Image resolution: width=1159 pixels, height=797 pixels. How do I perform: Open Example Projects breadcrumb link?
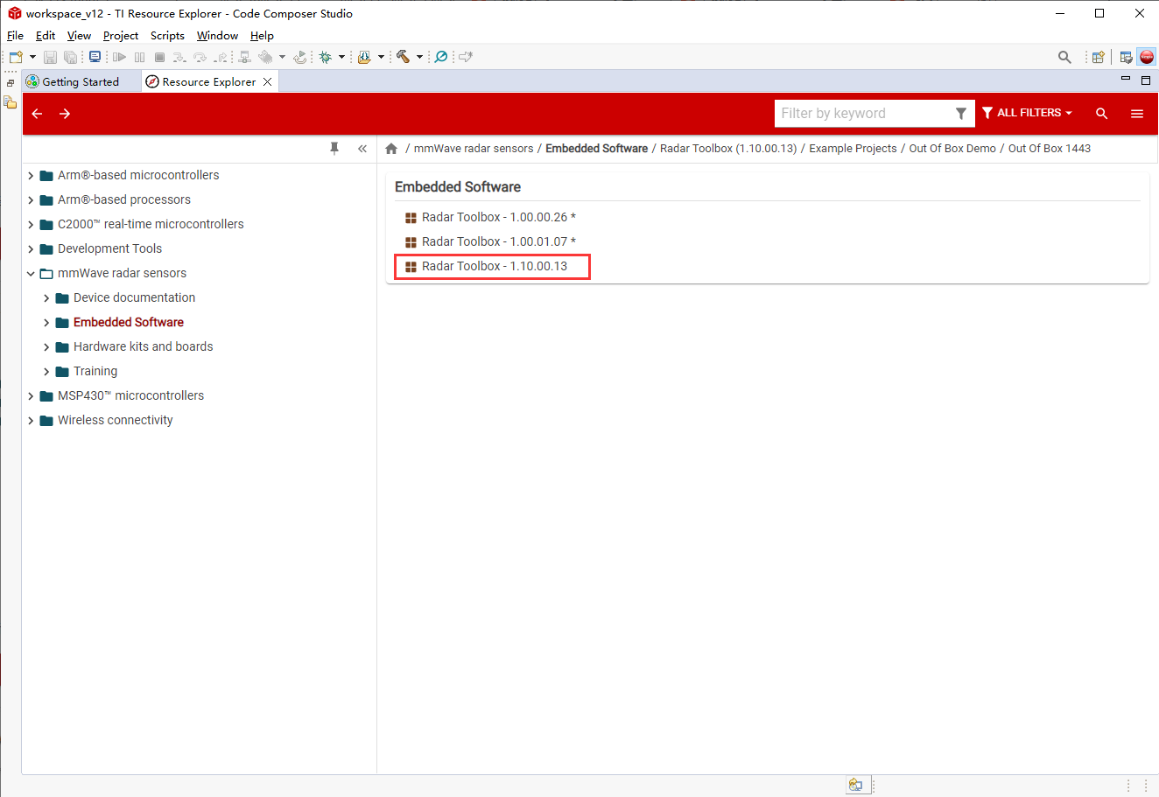pyautogui.click(x=853, y=149)
